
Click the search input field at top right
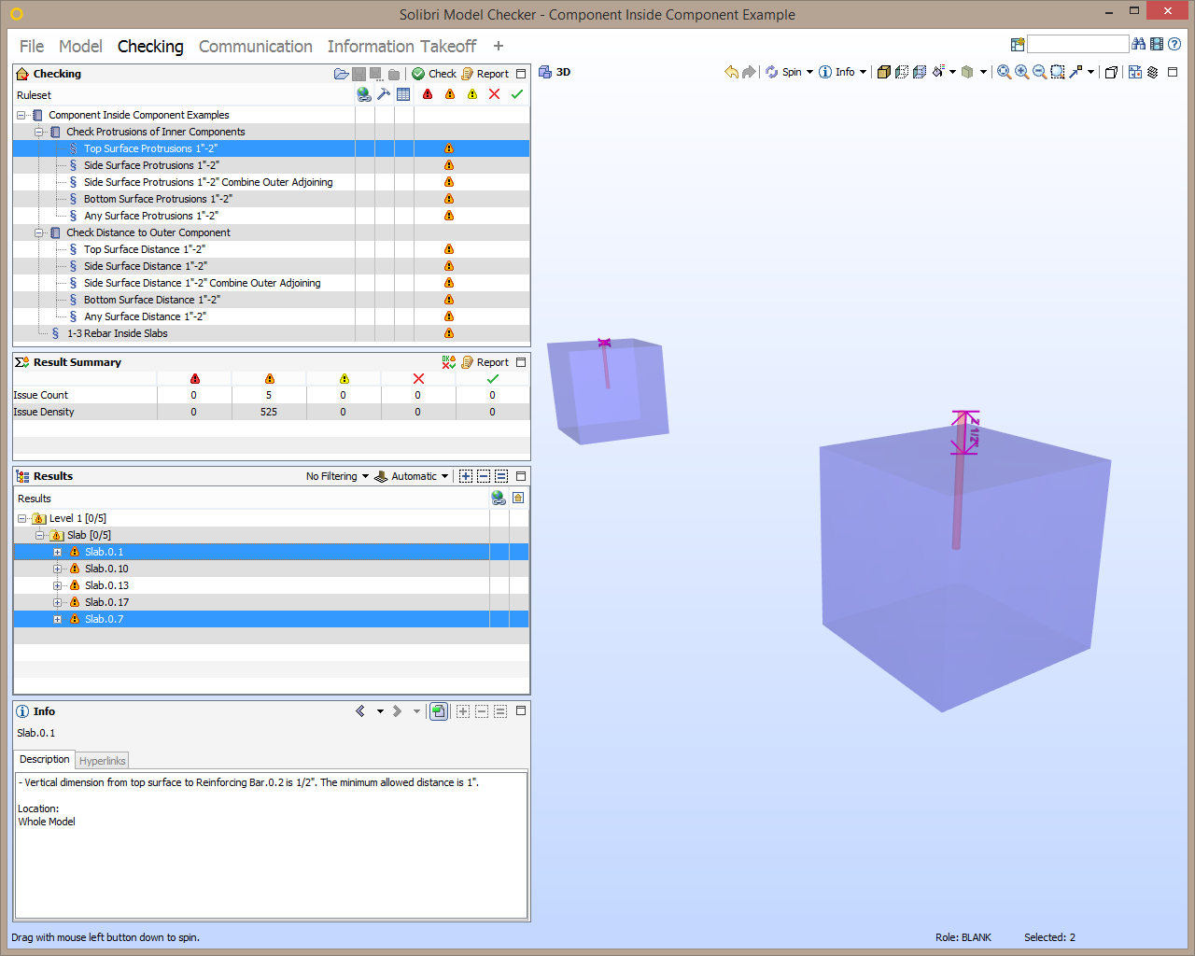pos(1077,44)
